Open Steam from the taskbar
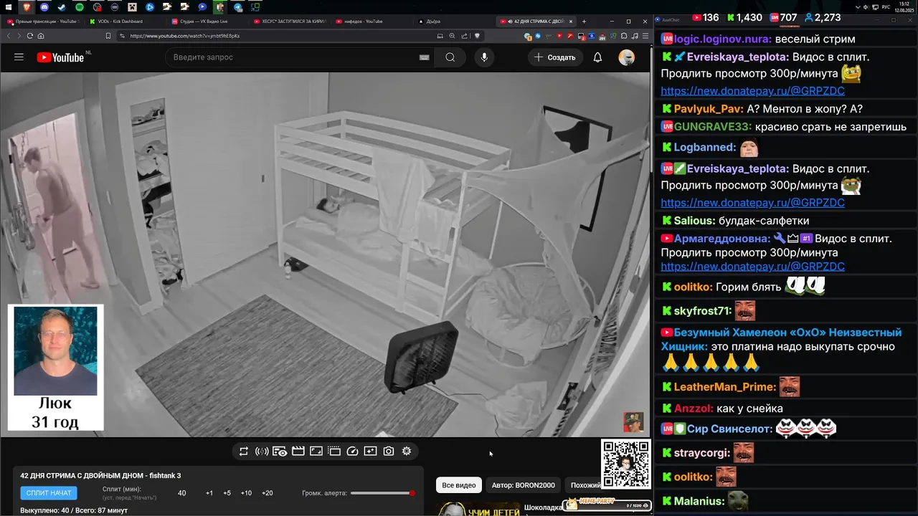918x516 pixels. 62,7
